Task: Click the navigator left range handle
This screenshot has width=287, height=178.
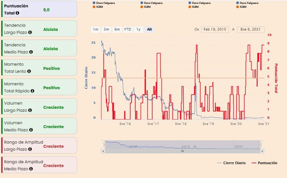Action: click(x=105, y=145)
